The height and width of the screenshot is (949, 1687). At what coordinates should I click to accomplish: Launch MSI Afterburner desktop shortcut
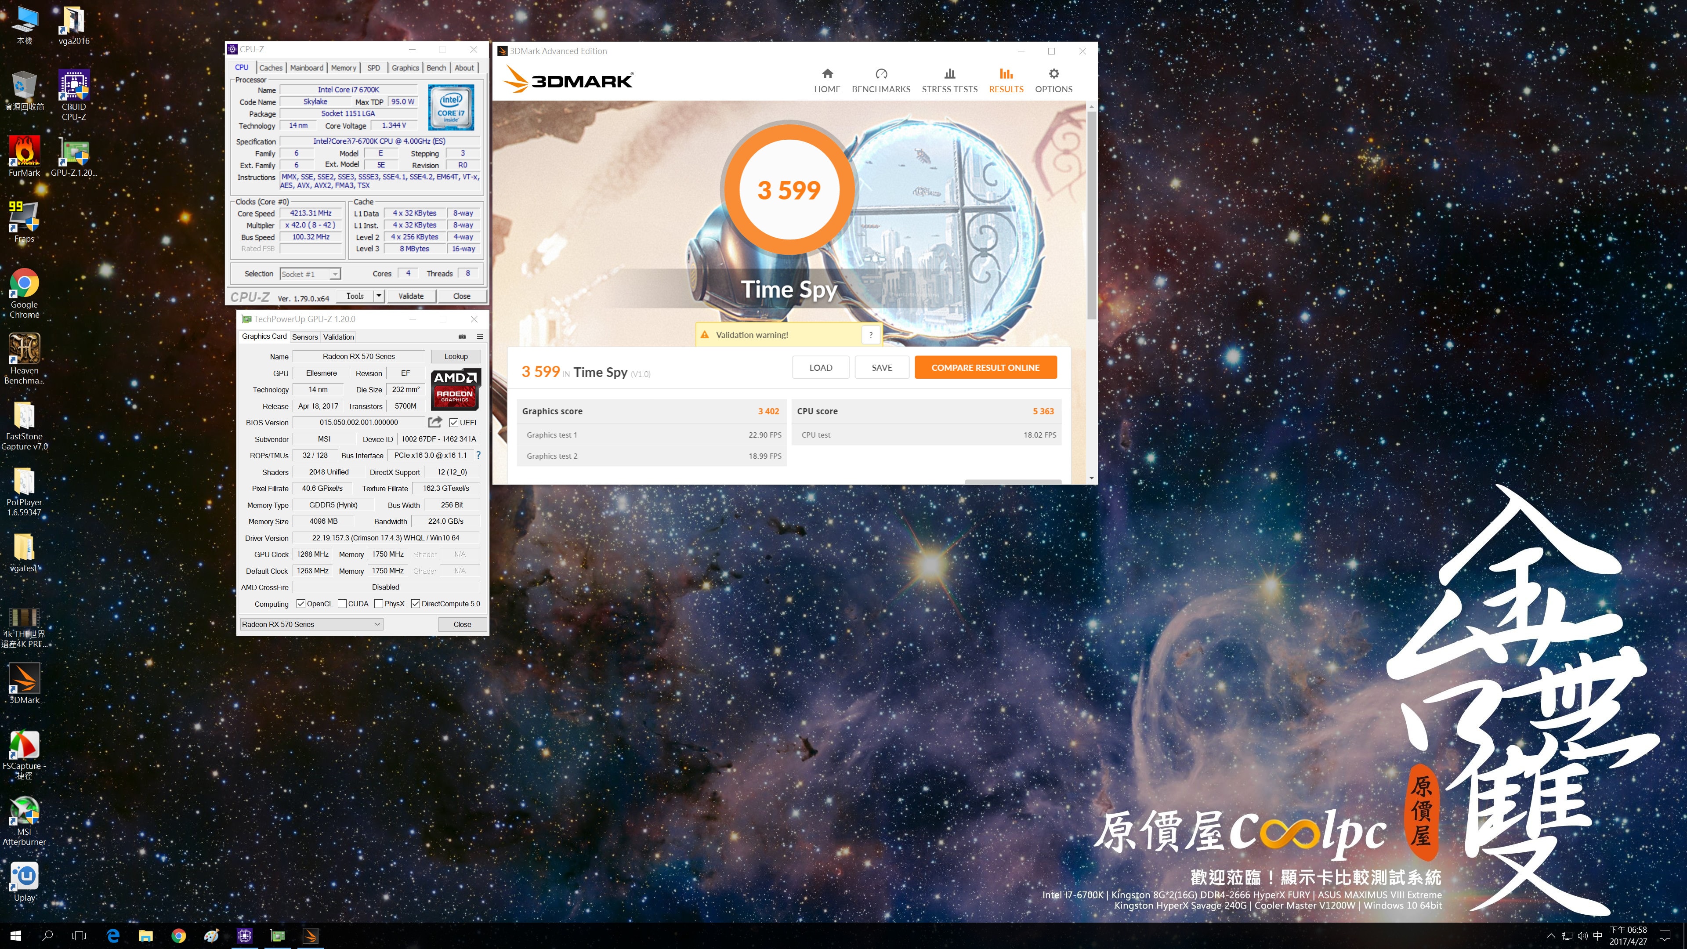[24, 821]
